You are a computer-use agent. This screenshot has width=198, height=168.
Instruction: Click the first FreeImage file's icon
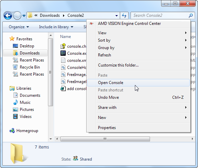[x=63, y=74]
